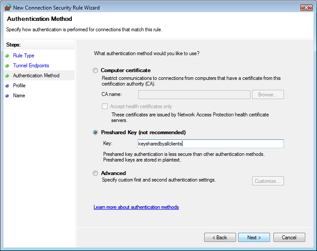The height and width of the screenshot is (251, 317).
Task: Go to the Rule Type step
Action: (24, 56)
